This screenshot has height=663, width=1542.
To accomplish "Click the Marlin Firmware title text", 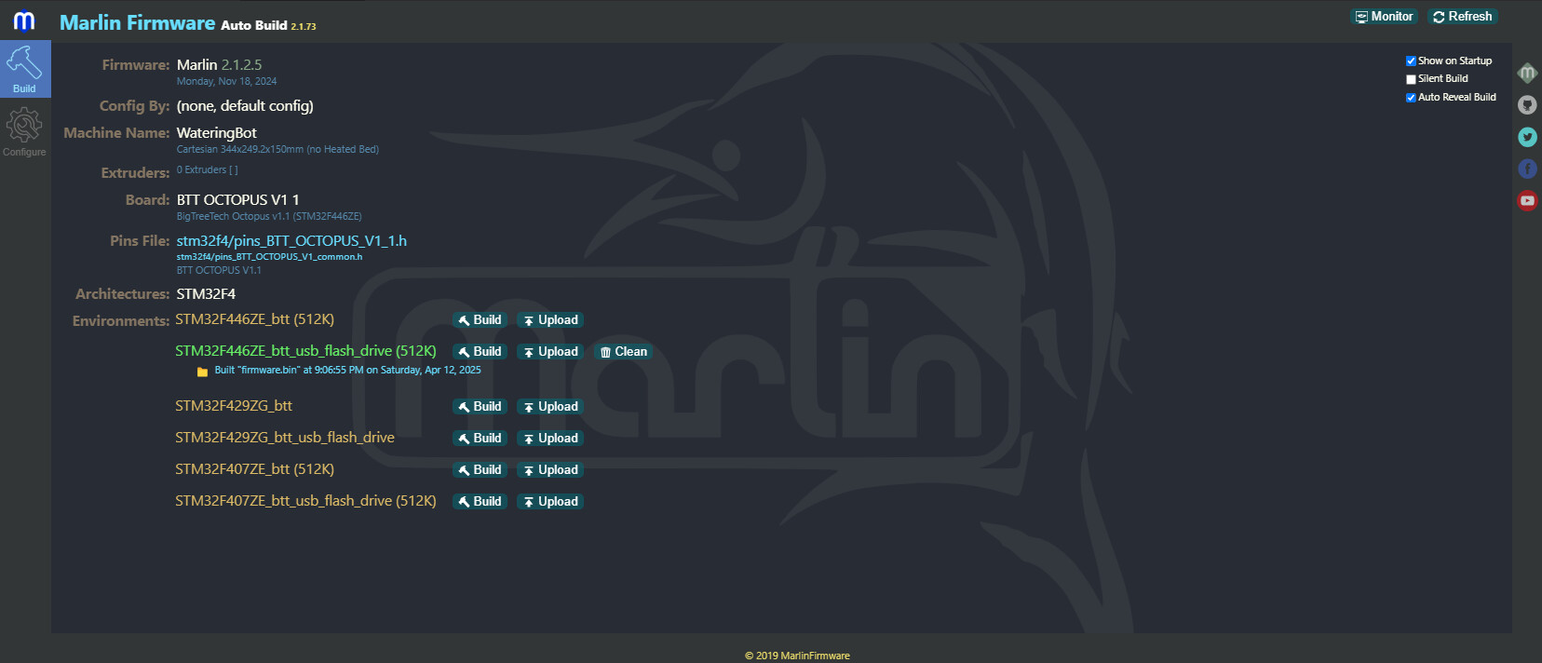I will tap(137, 22).
